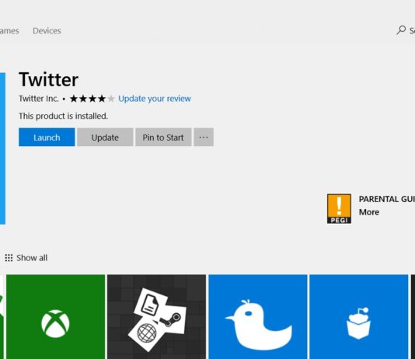Click Pin to Start button
The width and height of the screenshot is (415, 359).
click(x=163, y=137)
